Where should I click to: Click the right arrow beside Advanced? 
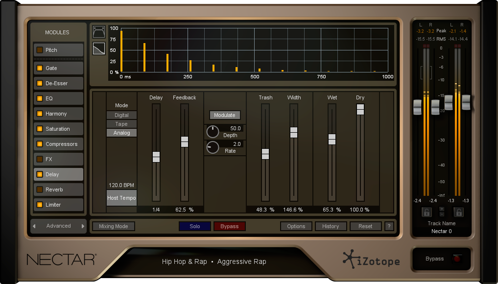(x=83, y=226)
